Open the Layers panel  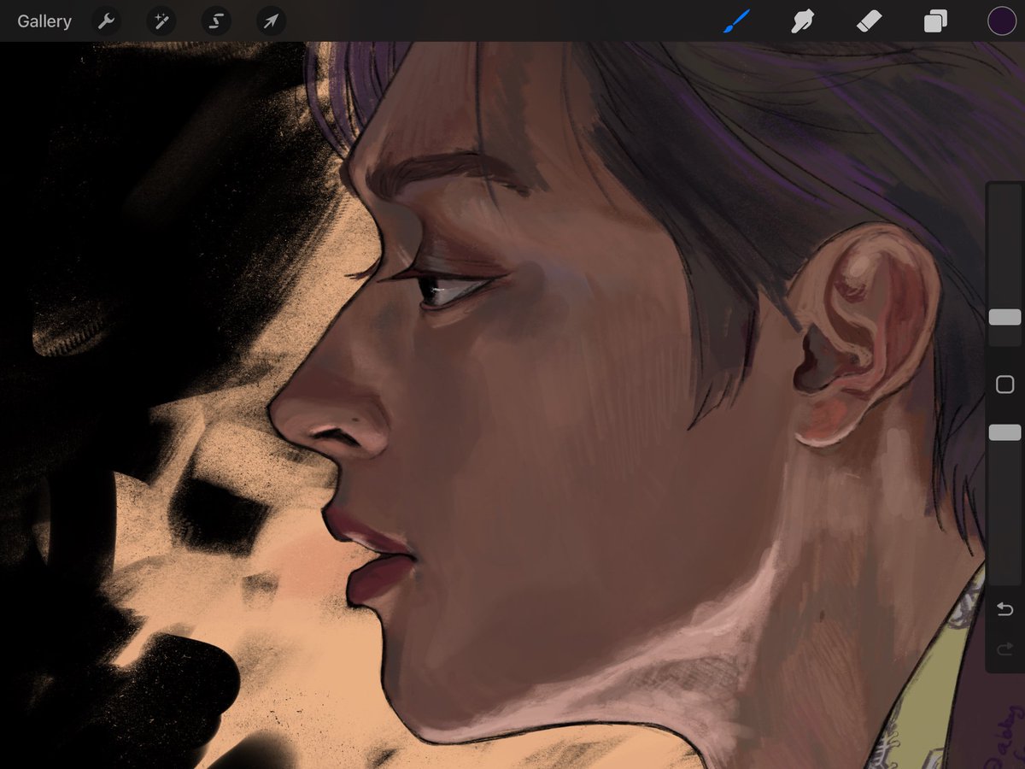(x=935, y=21)
